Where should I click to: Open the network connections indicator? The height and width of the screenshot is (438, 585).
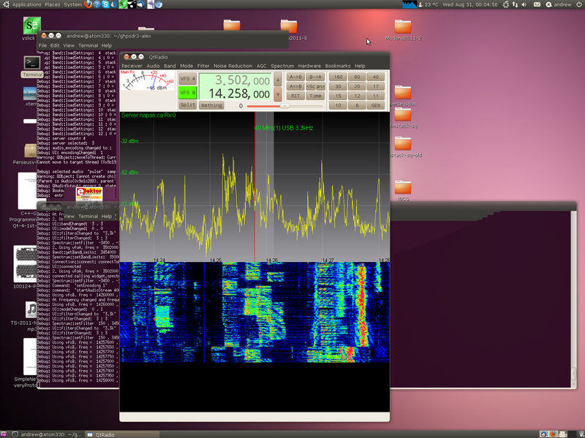pyautogui.click(x=516, y=4)
